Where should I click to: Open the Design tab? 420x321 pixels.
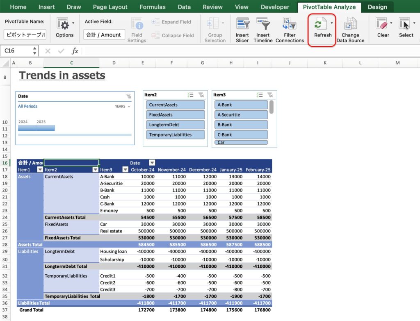(x=377, y=7)
